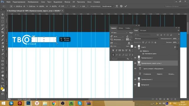
Task: Hide the selected rounded rectangle layer
Action: point(135,63)
